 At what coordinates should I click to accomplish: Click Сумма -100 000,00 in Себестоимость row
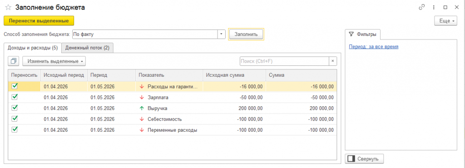(321, 119)
